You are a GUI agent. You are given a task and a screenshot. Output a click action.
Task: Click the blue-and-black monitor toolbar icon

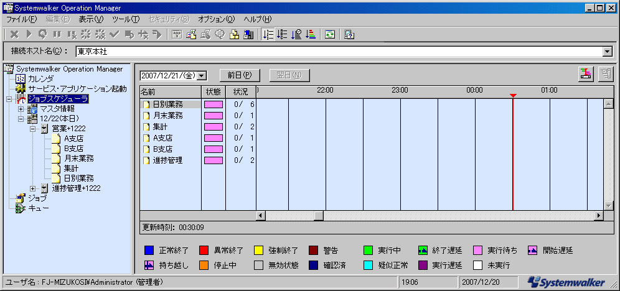click(248, 35)
